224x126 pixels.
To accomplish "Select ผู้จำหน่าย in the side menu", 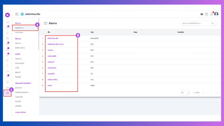I will 18,88.
